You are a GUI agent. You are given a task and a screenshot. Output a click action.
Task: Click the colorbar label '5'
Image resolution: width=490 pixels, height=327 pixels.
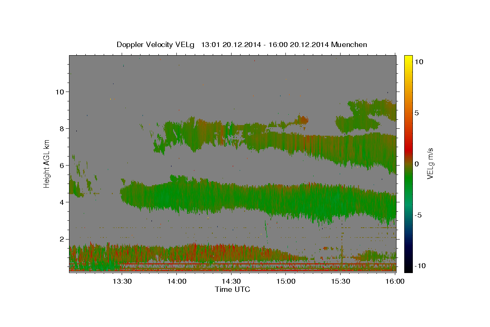416,113
